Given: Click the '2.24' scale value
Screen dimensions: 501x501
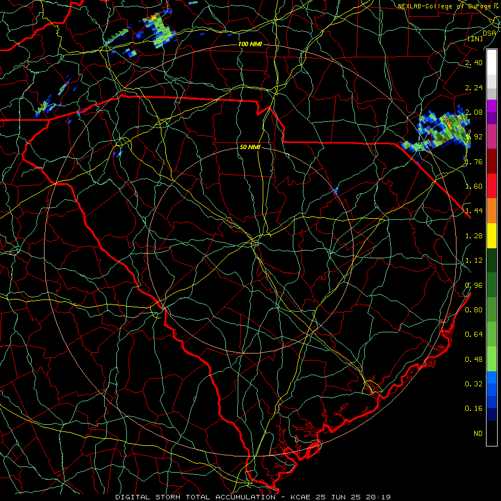Looking at the screenshot, I should pos(474,87).
